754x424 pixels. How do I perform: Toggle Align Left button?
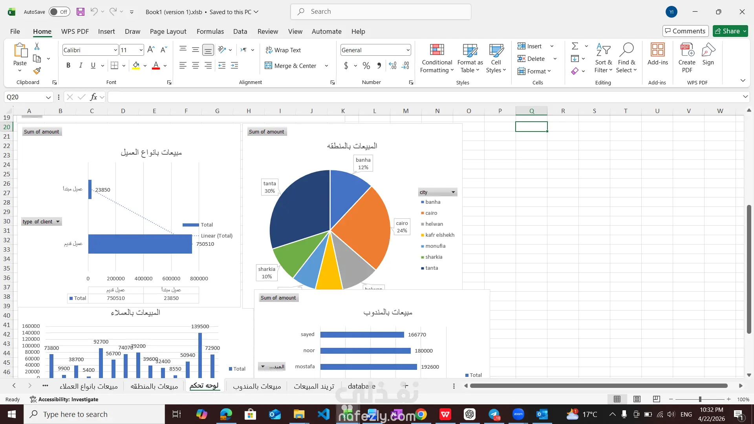pos(183,66)
